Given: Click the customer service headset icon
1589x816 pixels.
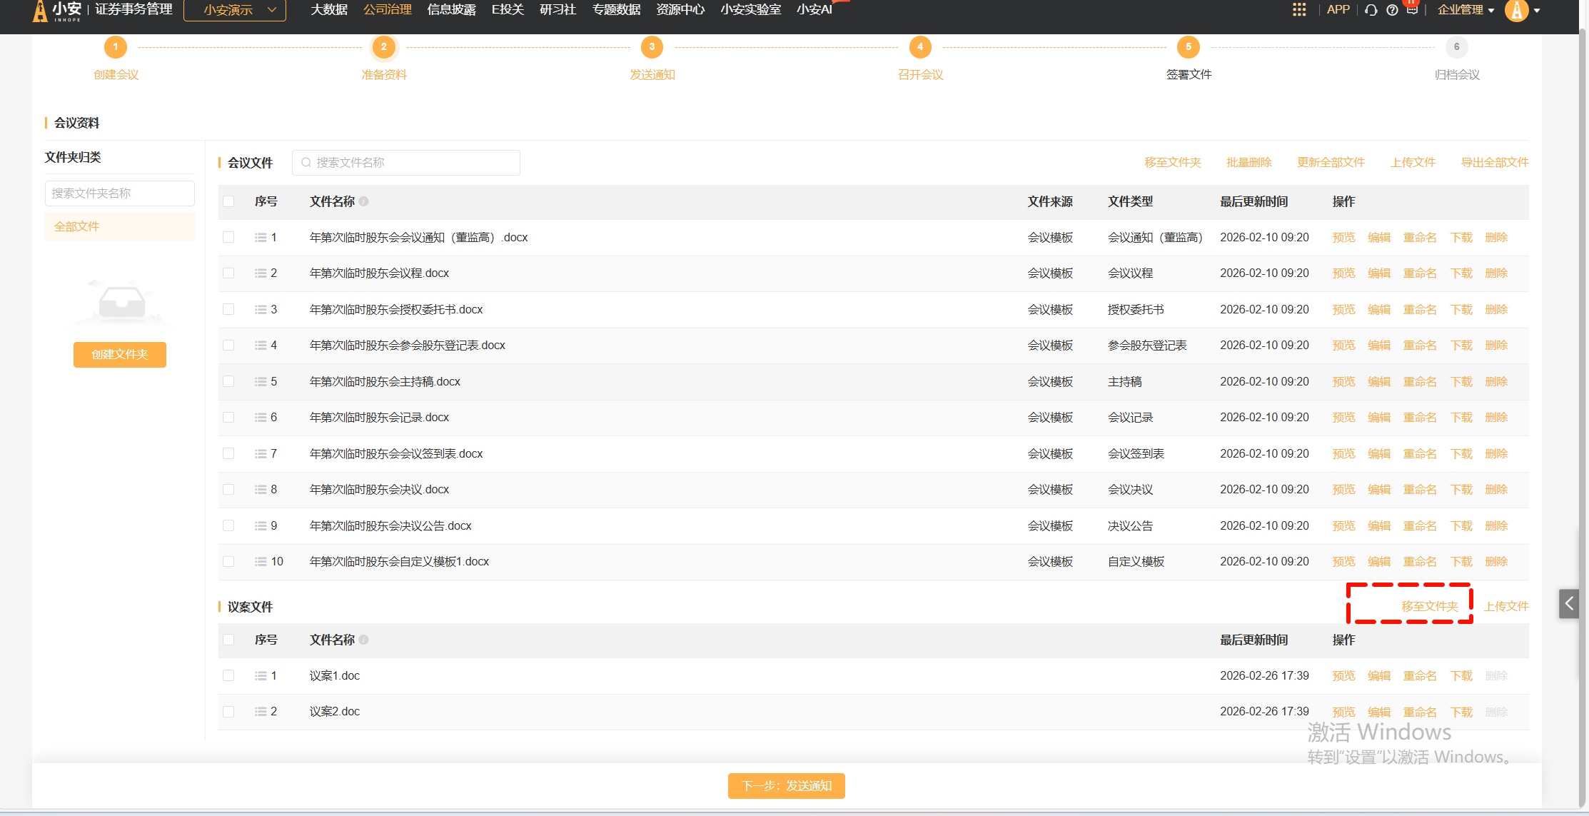Looking at the screenshot, I should coord(1371,10).
